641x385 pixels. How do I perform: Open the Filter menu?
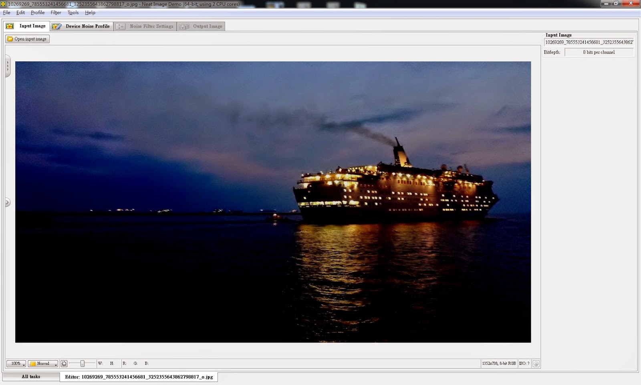pos(56,12)
